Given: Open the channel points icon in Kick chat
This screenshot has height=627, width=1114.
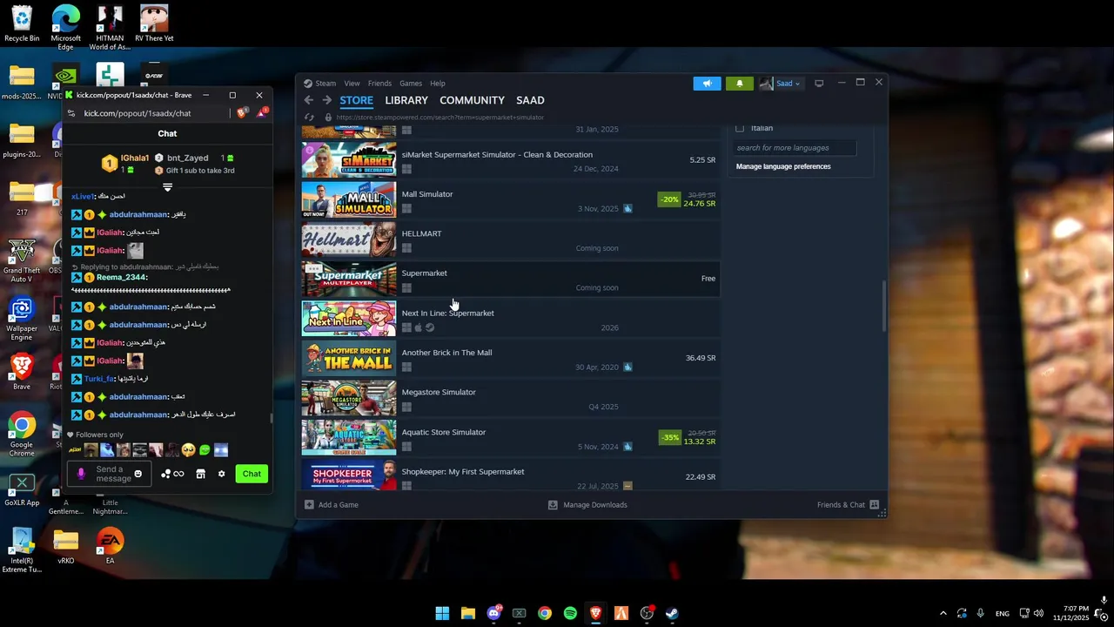Looking at the screenshot, I should click(x=171, y=474).
